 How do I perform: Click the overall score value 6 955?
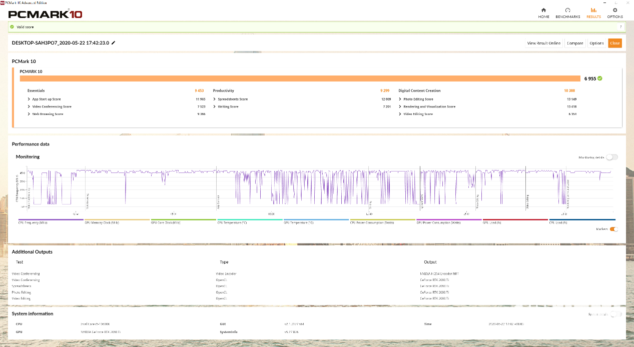tap(590, 78)
